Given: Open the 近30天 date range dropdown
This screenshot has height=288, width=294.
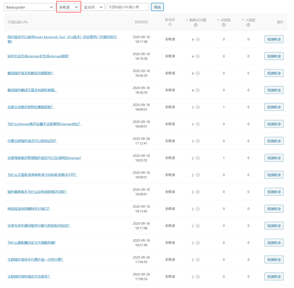Looking at the screenshot, I should point(93,7).
